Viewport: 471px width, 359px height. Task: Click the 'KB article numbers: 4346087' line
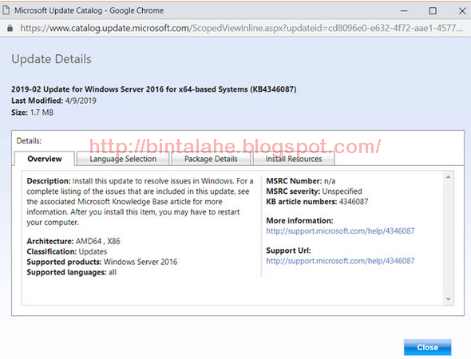pos(317,201)
